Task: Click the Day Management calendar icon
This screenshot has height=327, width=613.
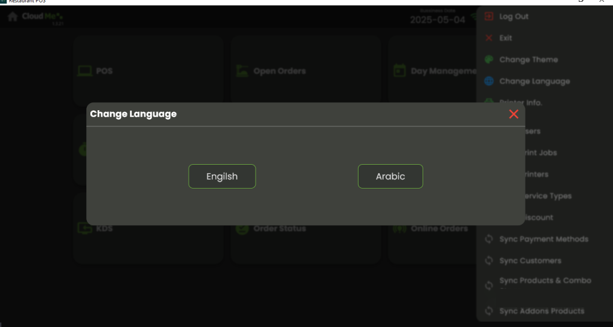Action: click(399, 71)
